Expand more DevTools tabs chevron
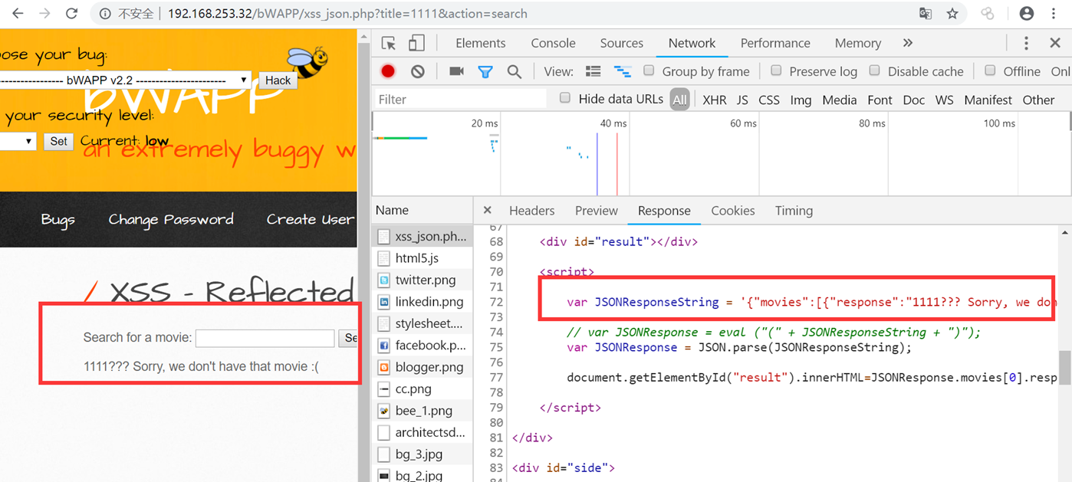The image size is (1072, 482). click(x=908, y=43)
